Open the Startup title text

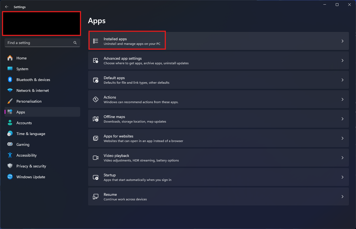pyautogui.click(x=110, y=175)
